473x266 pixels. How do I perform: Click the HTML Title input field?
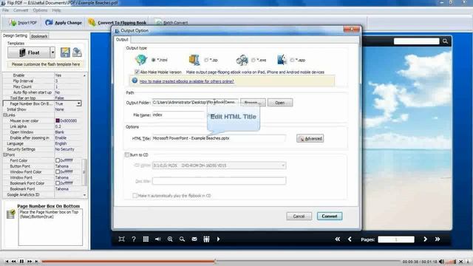pyautogui.click(x=219, y=138)
